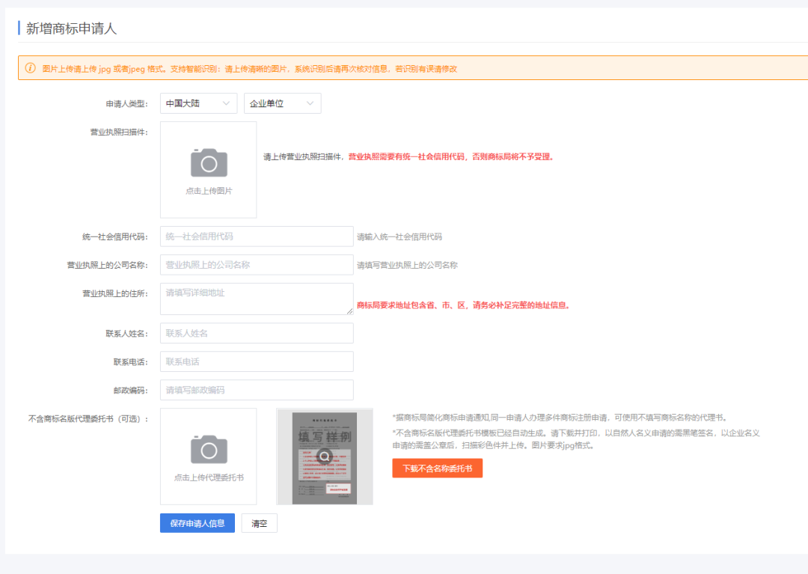The height and width of the screenshot is (574, 808).
Task: Click the 点击上传代理委托书 upload label
Action: pyautogui.click(x=209, y=477)
